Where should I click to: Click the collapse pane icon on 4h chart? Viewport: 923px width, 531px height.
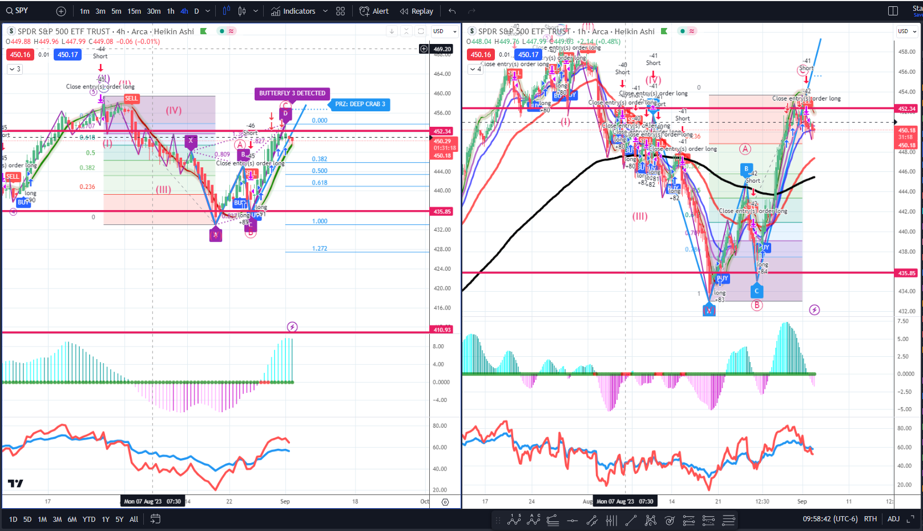point(407,31)
